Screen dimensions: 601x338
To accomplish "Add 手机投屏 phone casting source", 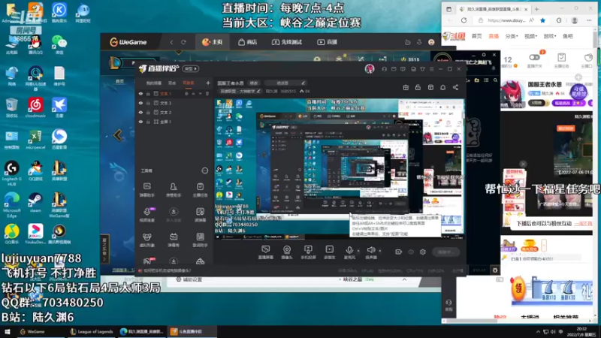I will [308, 252].
